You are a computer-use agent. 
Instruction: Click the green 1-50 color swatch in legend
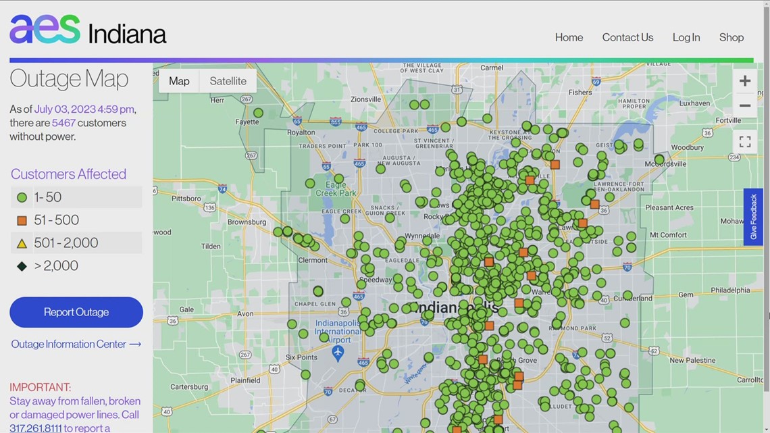tap(21, 197)
